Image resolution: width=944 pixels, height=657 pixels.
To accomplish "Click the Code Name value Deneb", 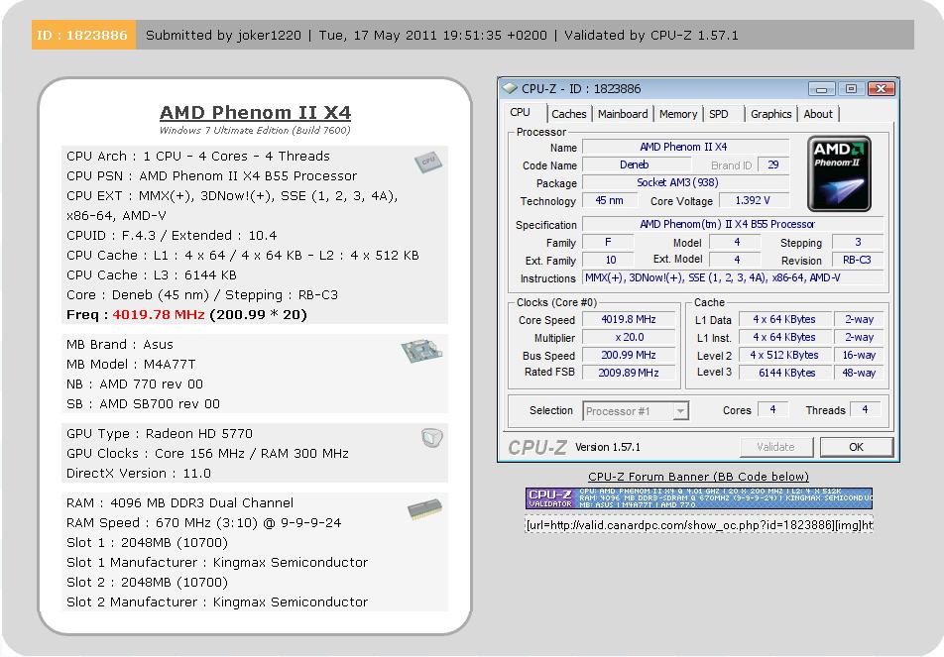I will point(635,164).
